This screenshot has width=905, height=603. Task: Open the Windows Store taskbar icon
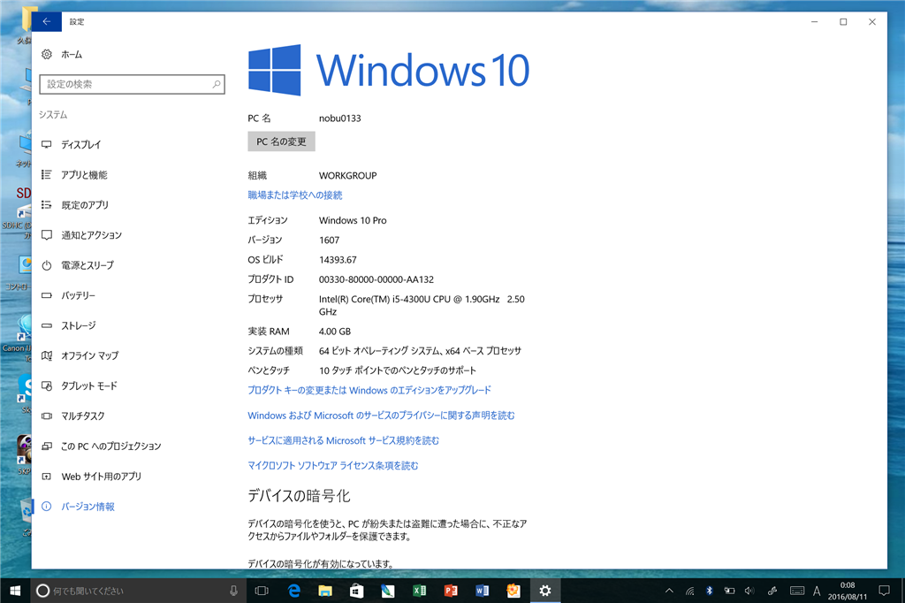coord(357,591)
